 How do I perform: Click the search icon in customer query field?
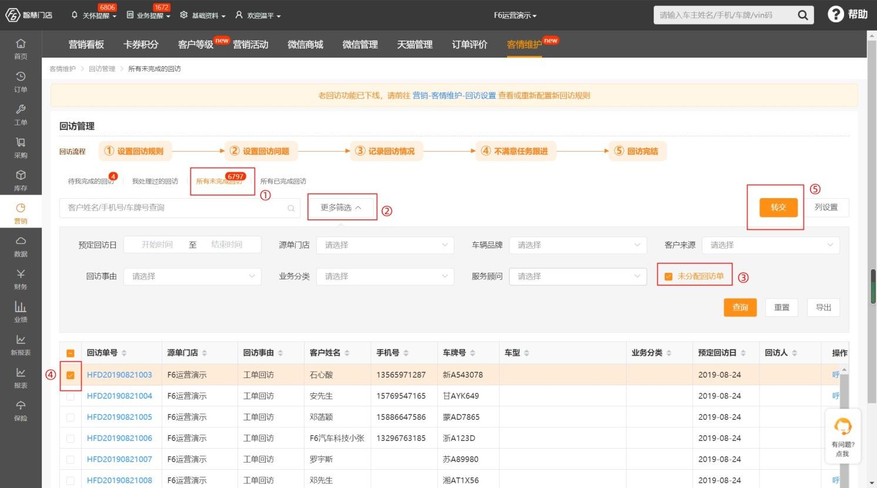pyautogui.click(x=291, y=208)
